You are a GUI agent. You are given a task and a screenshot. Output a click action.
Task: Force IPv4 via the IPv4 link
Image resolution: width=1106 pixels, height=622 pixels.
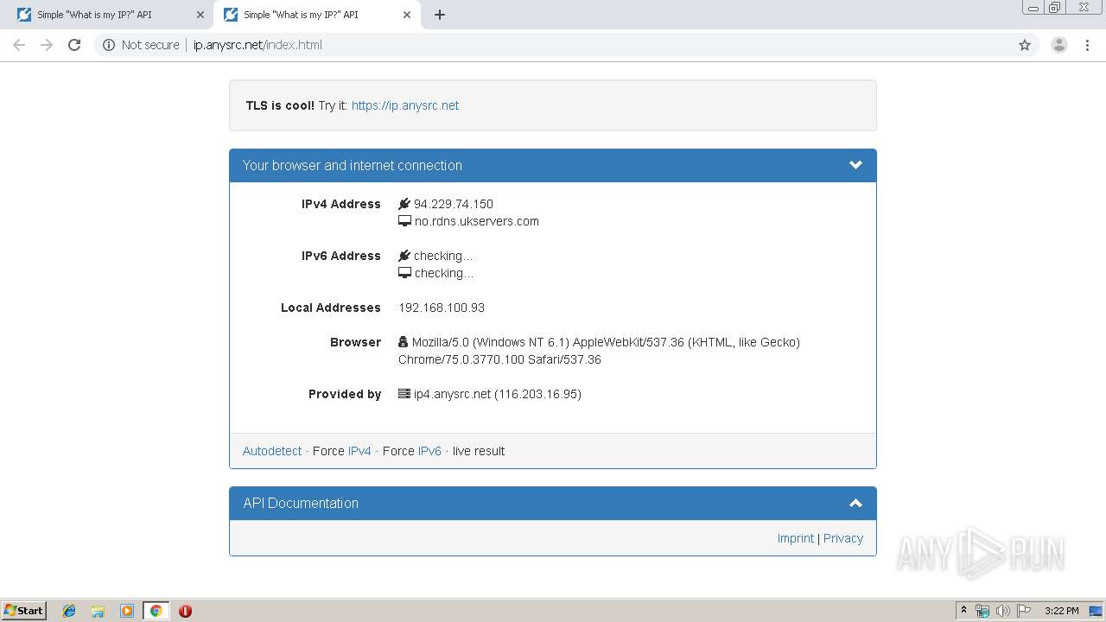[359, 451]
